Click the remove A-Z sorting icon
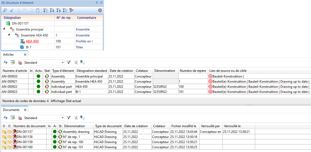Image resolution: width=311 pixels, height=152 pixels. pyautogui.click(x=72, y=10)
